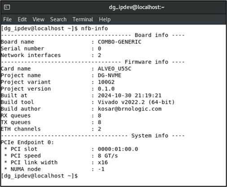Image resolution: width=227 pixels, height=187 pixels.
Task: Click the COMBO-GENERIC board name value
Action: click(x=119, y=42)
